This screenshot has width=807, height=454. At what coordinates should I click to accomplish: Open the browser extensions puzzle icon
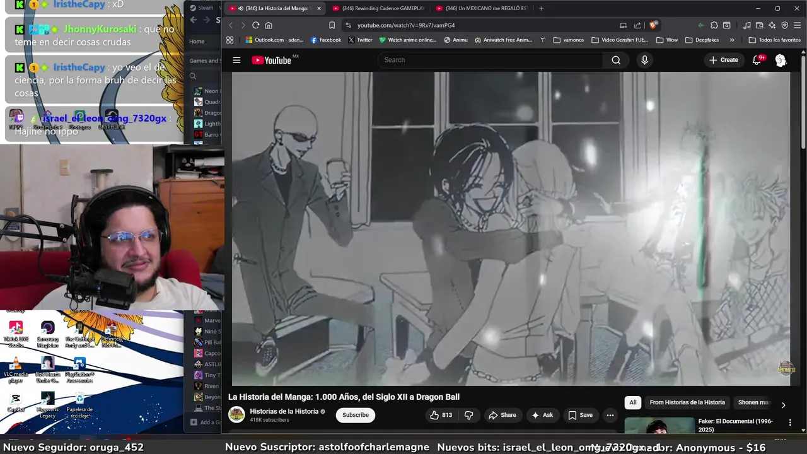pyautogui.click(x=714, y=25)
